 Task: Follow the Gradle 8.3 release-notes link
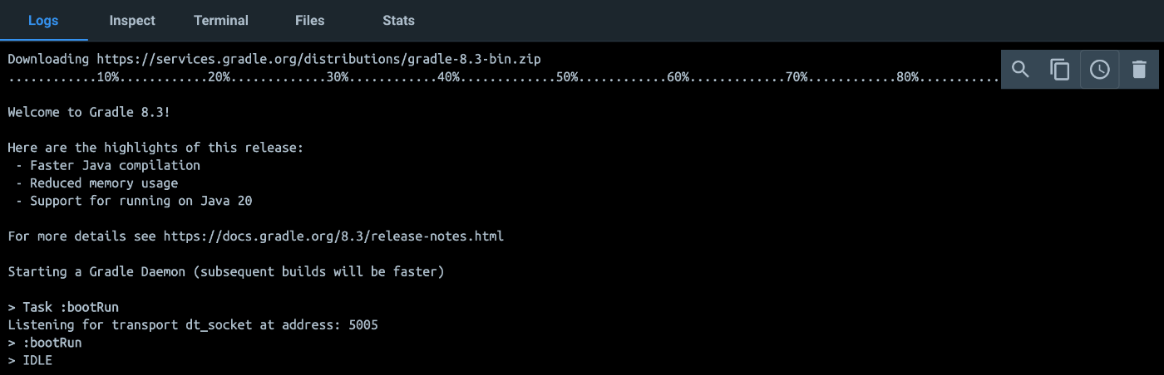click(333, 236)
